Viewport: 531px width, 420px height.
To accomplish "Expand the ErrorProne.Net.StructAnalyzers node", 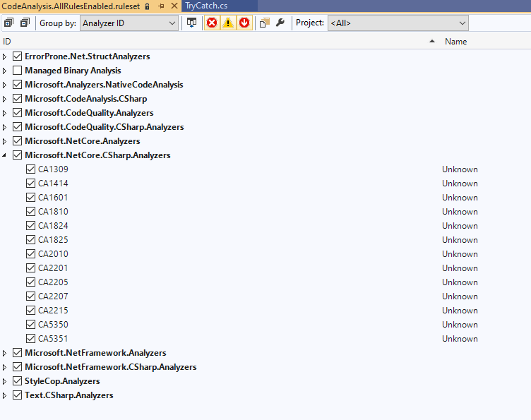I will pos(4,56).
